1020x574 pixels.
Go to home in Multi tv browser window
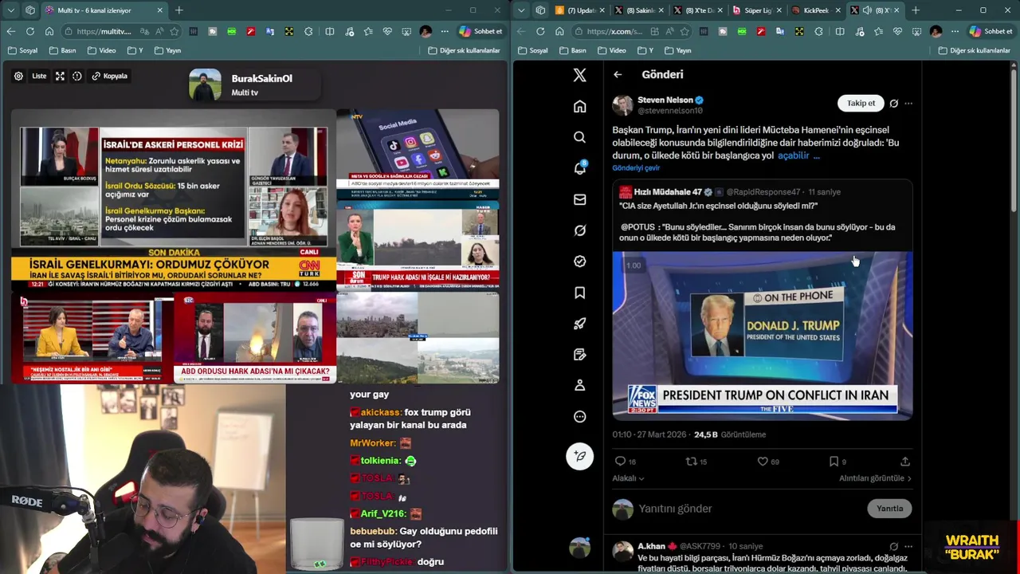coord(49,31)
